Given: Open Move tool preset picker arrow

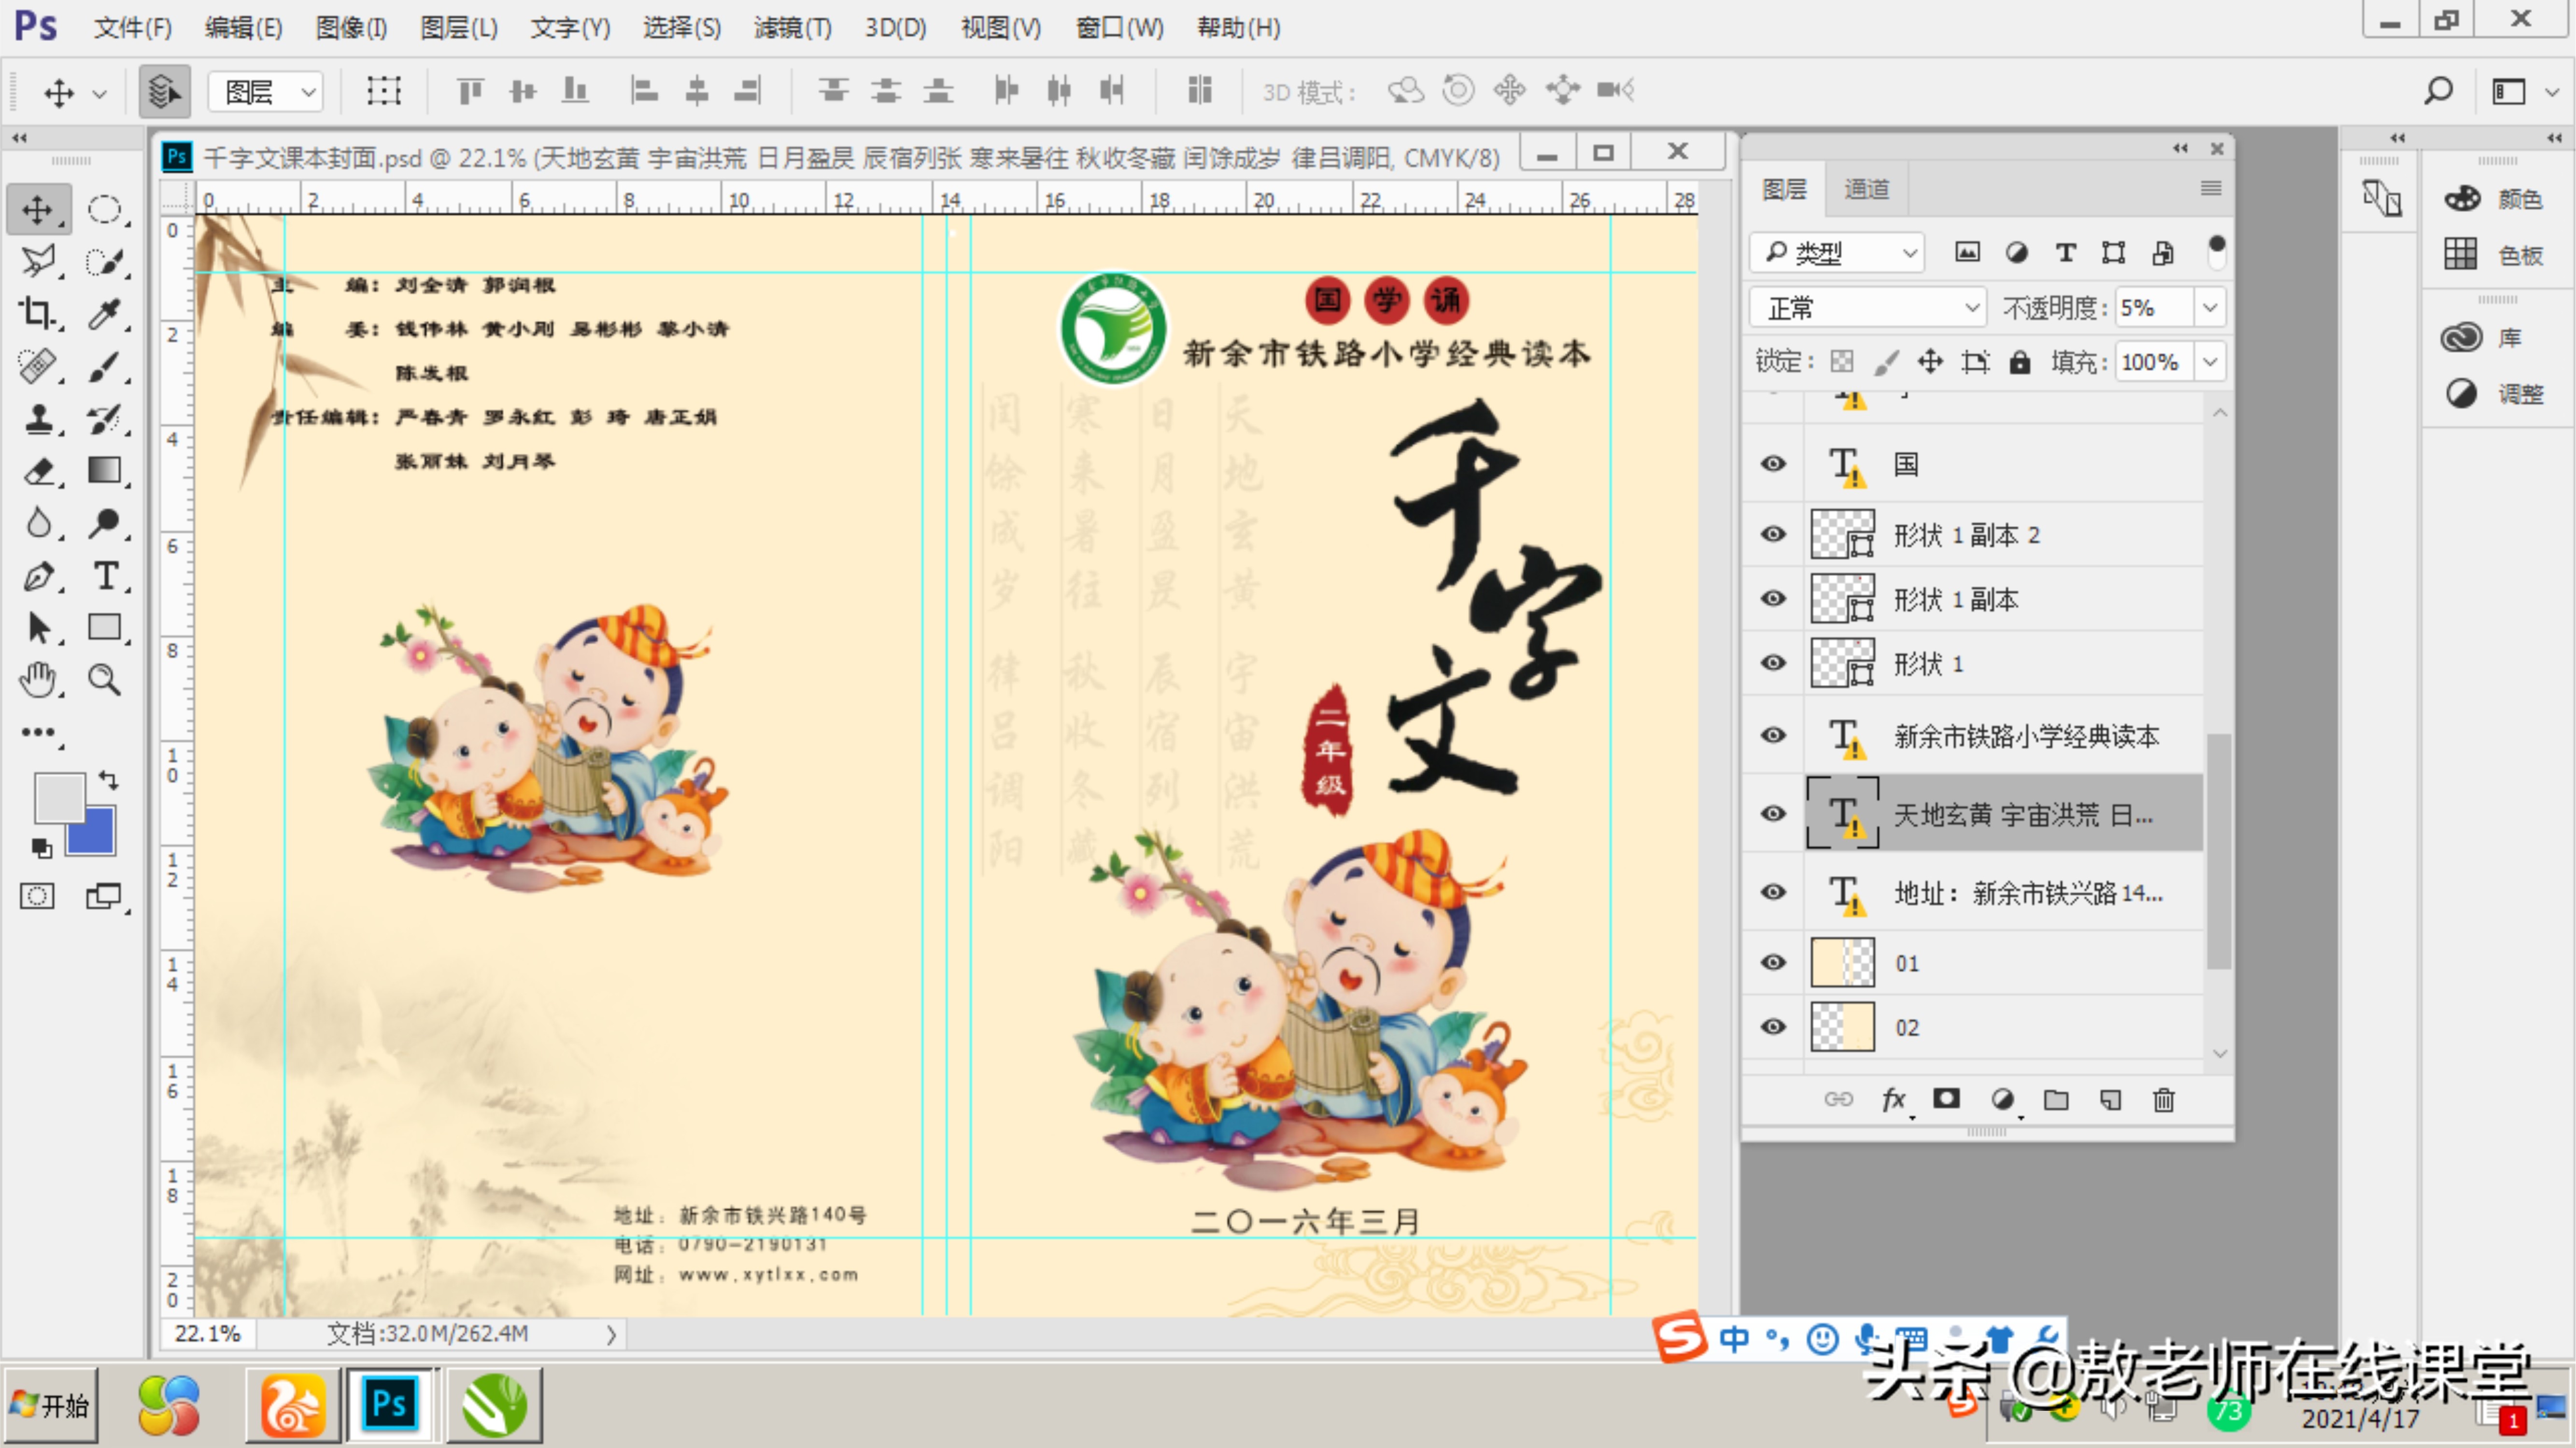Looking at the screenshot, I should click(99, 94).
